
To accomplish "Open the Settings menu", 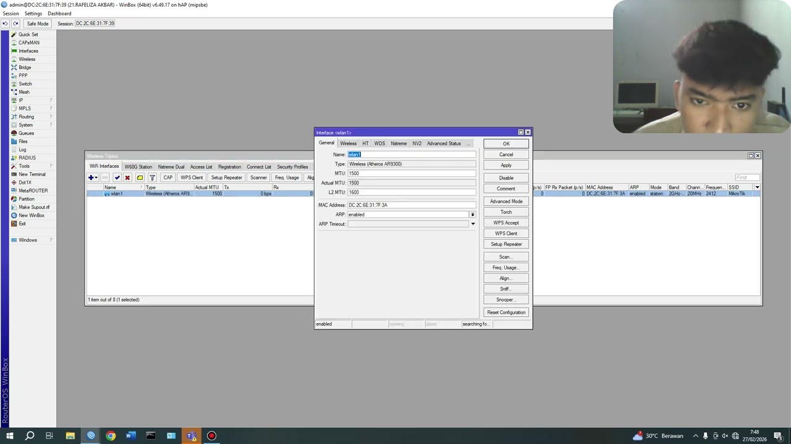I will [33, 14].
